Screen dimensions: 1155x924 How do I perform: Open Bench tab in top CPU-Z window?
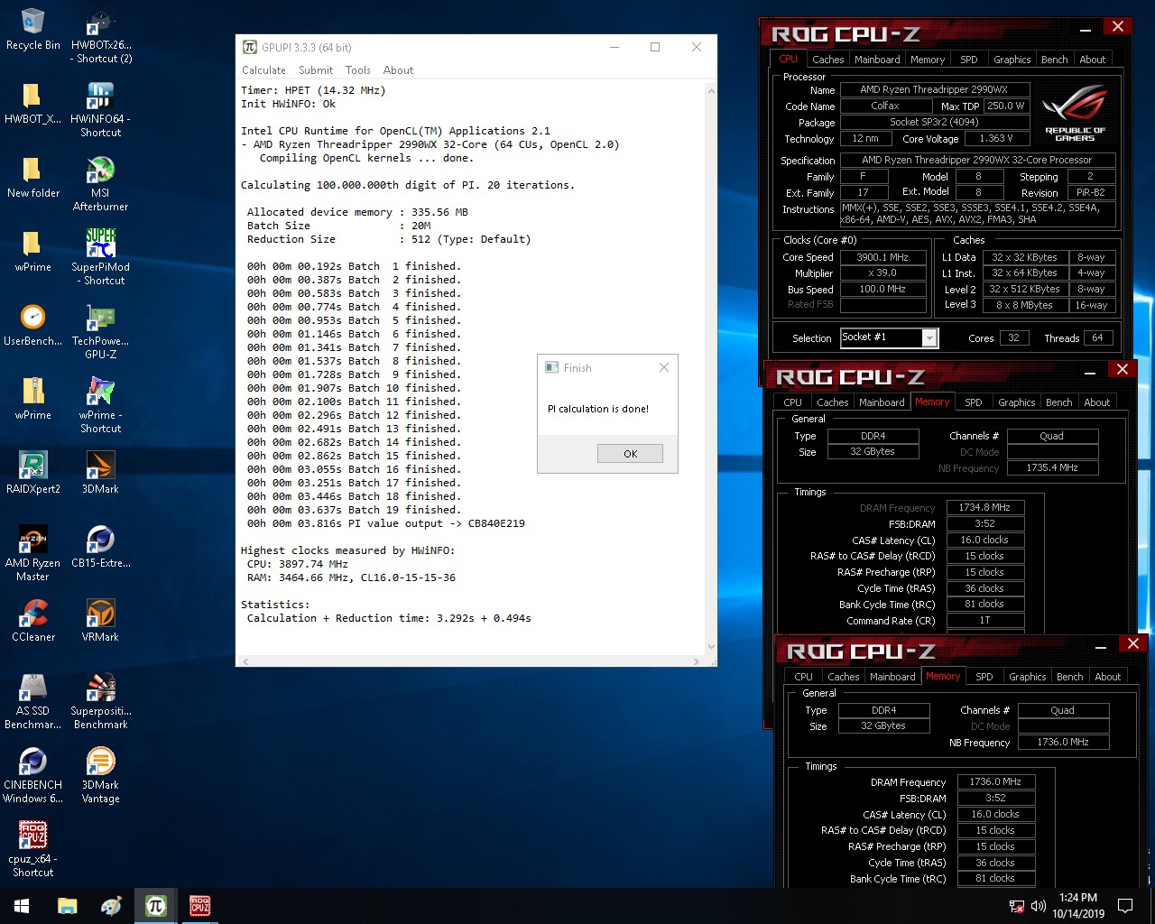1054,60
